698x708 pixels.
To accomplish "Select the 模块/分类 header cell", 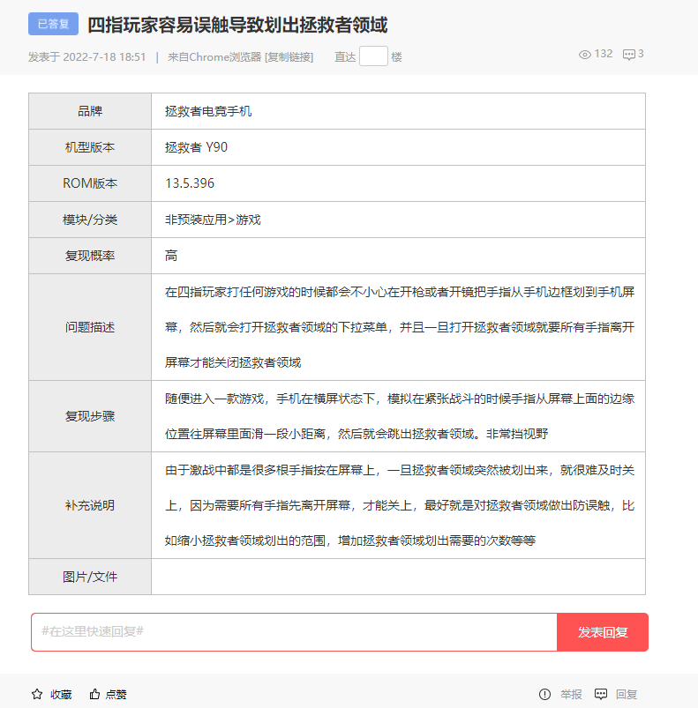I will click(x=90, y=220).
